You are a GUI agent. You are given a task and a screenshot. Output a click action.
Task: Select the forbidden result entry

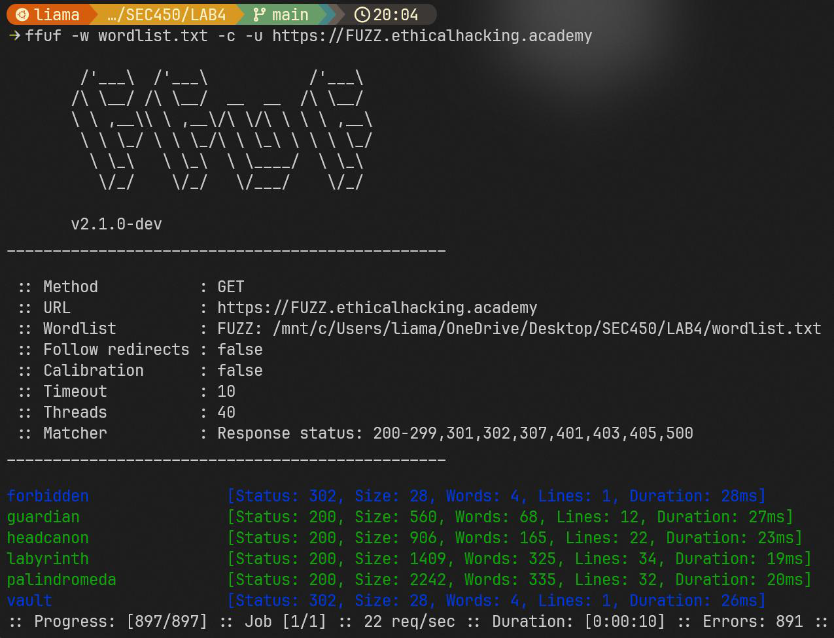click(x=48, y=496)
